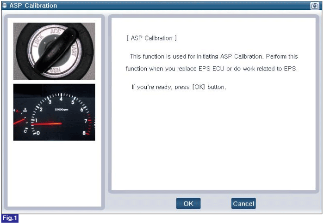Screen dimensions: 324x224
Task: Click the OK button to start calibration
Action: point(188,203)
